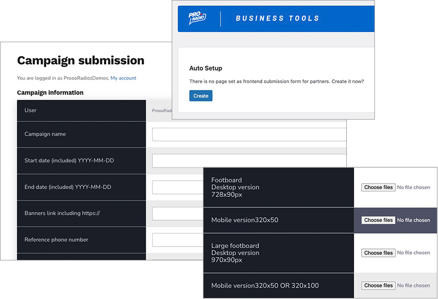This screenshot has width=438, height=299.
Task: Click the Campaign name label
Action: [x=45, y=134]
